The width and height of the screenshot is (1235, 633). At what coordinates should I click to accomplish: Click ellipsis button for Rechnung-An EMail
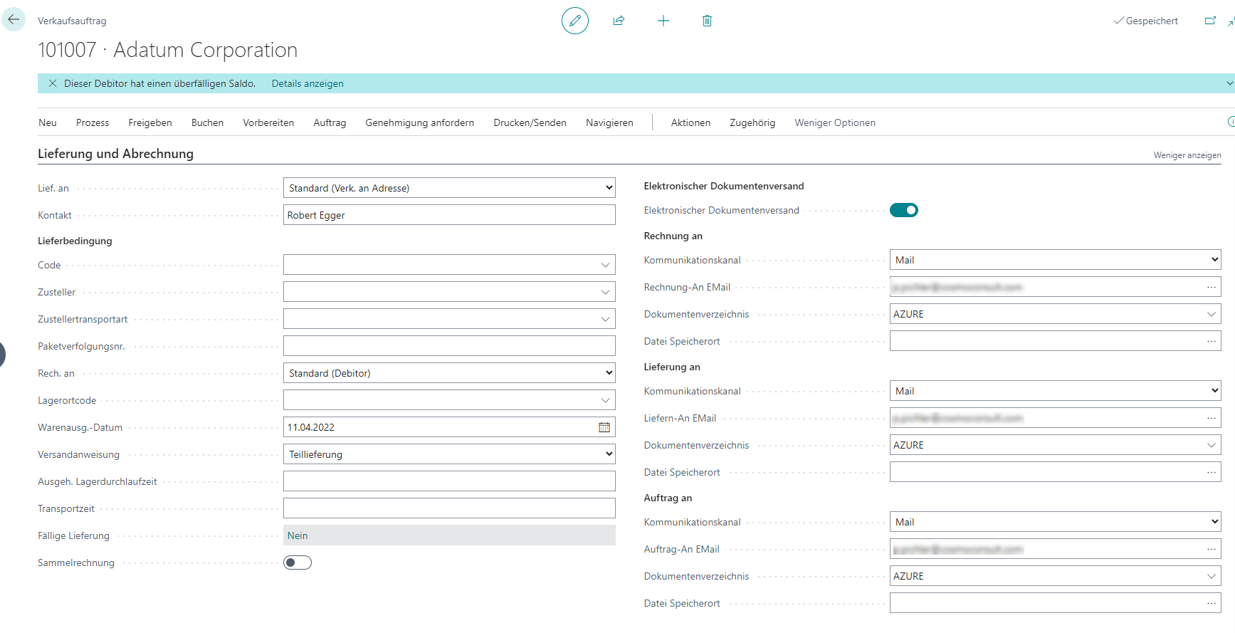coord(1212,287)
